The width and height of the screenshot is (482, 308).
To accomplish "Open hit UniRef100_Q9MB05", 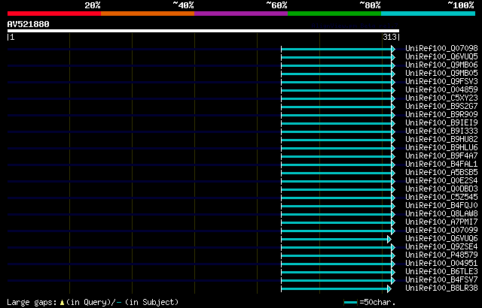I will 441,74.
